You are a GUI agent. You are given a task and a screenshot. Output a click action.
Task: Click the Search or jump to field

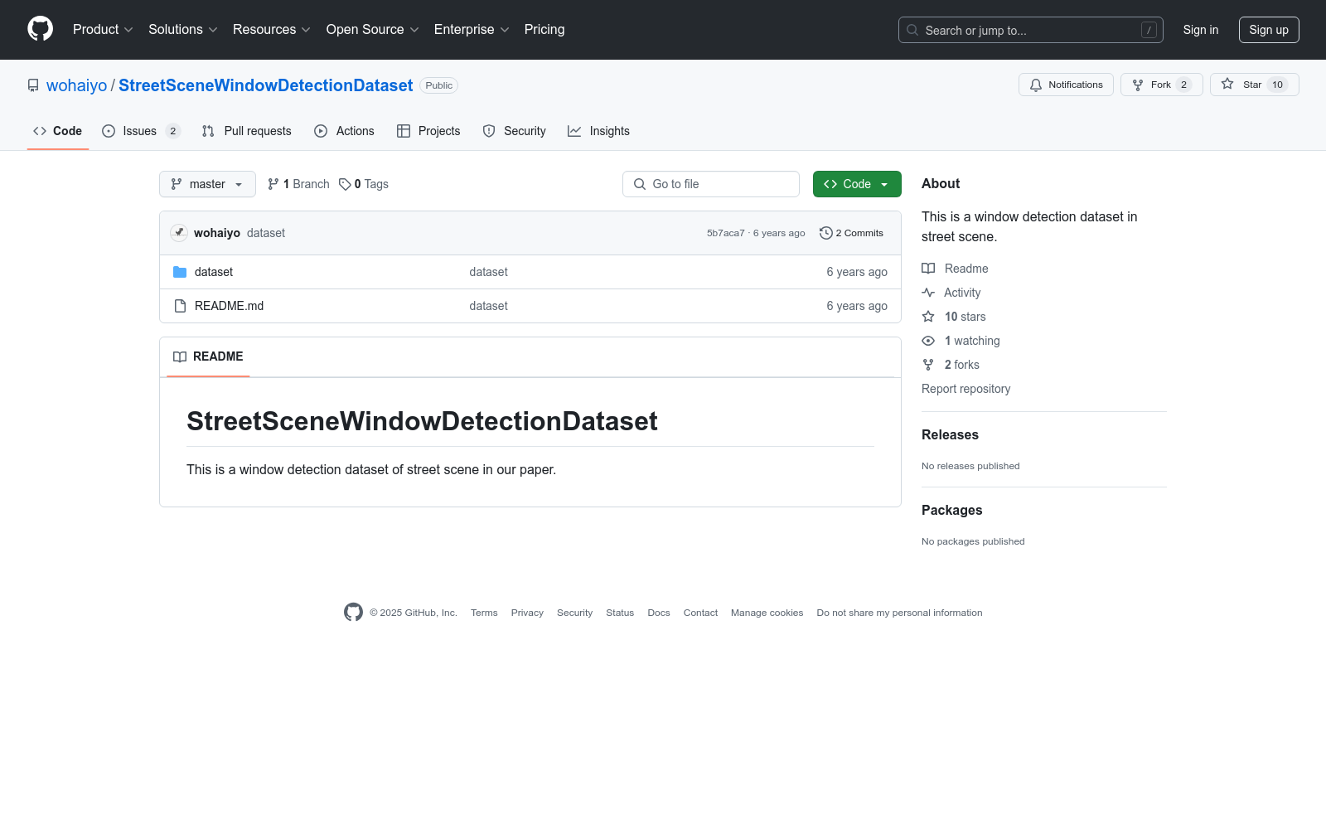pyautogui.click(x=1031, y=30)
